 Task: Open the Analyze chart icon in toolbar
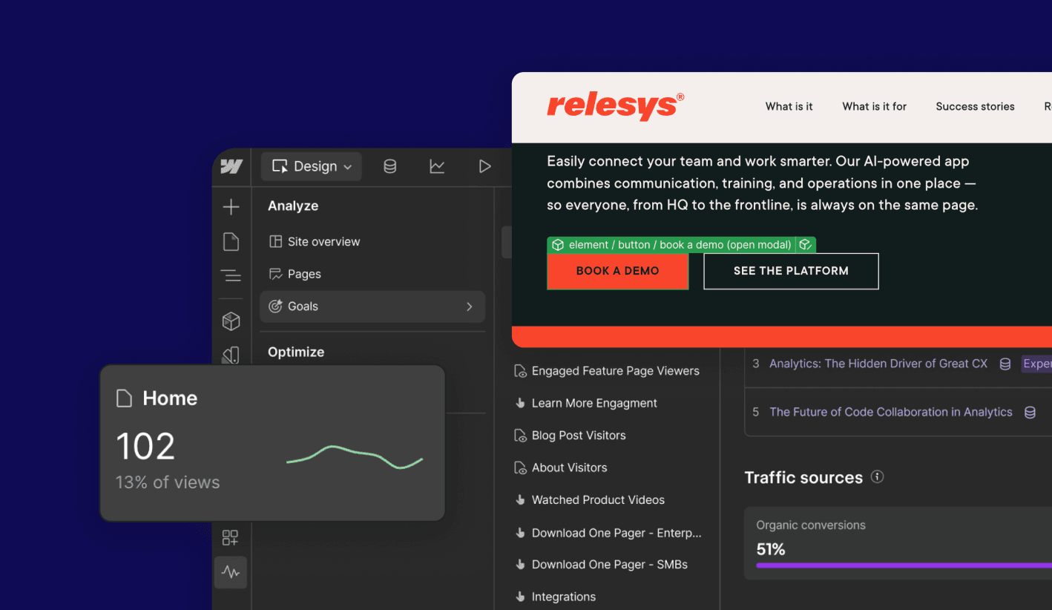437,166
